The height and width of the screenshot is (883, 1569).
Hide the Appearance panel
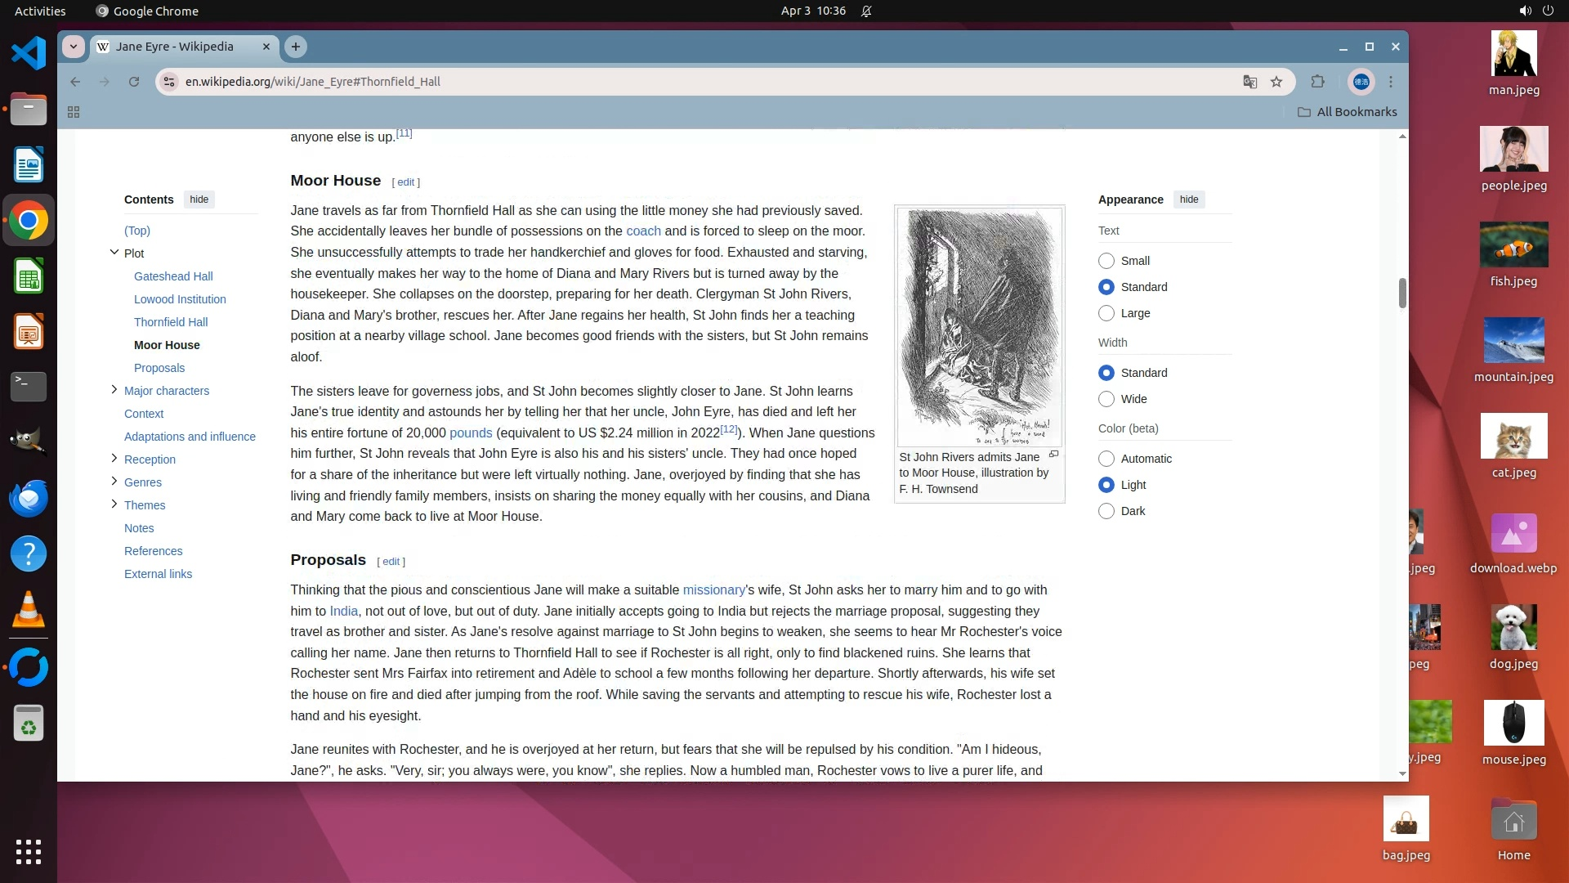[x=1189, y=199]
